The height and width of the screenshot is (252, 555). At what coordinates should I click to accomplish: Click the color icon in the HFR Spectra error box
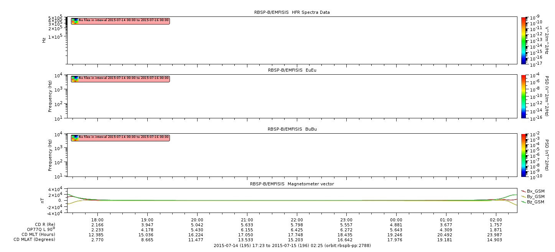[74, 21]
